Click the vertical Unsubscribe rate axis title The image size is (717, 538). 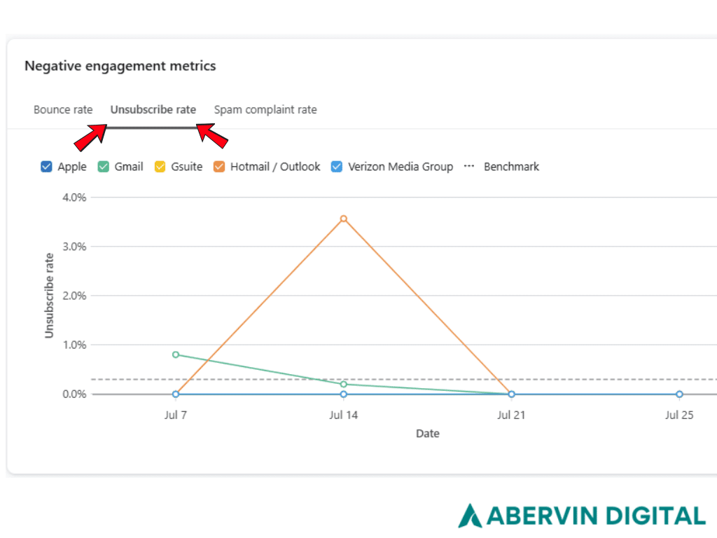tap(49, 296)
